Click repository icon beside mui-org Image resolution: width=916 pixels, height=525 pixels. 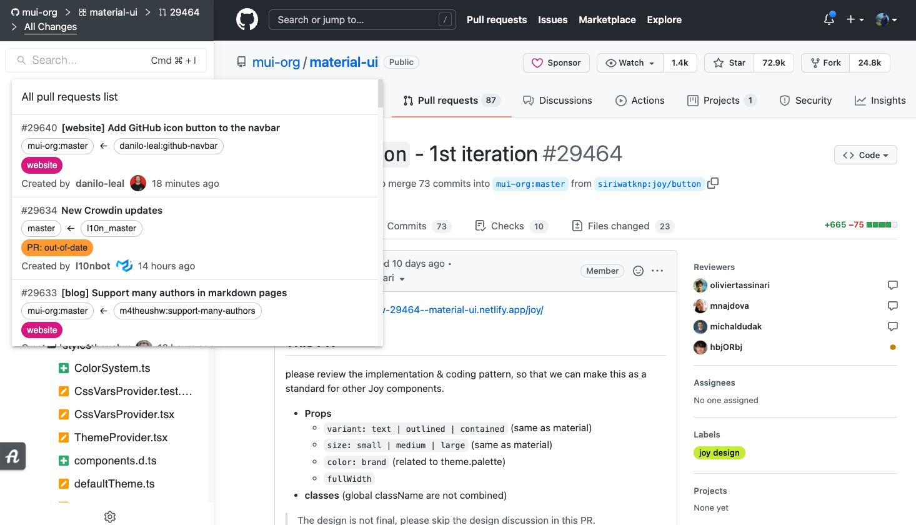241,62
